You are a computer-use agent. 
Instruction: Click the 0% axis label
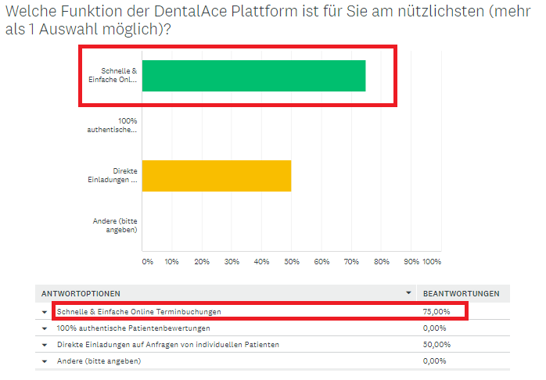coord(147,262)
